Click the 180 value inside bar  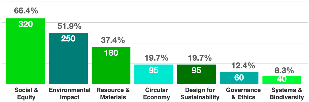111,53
